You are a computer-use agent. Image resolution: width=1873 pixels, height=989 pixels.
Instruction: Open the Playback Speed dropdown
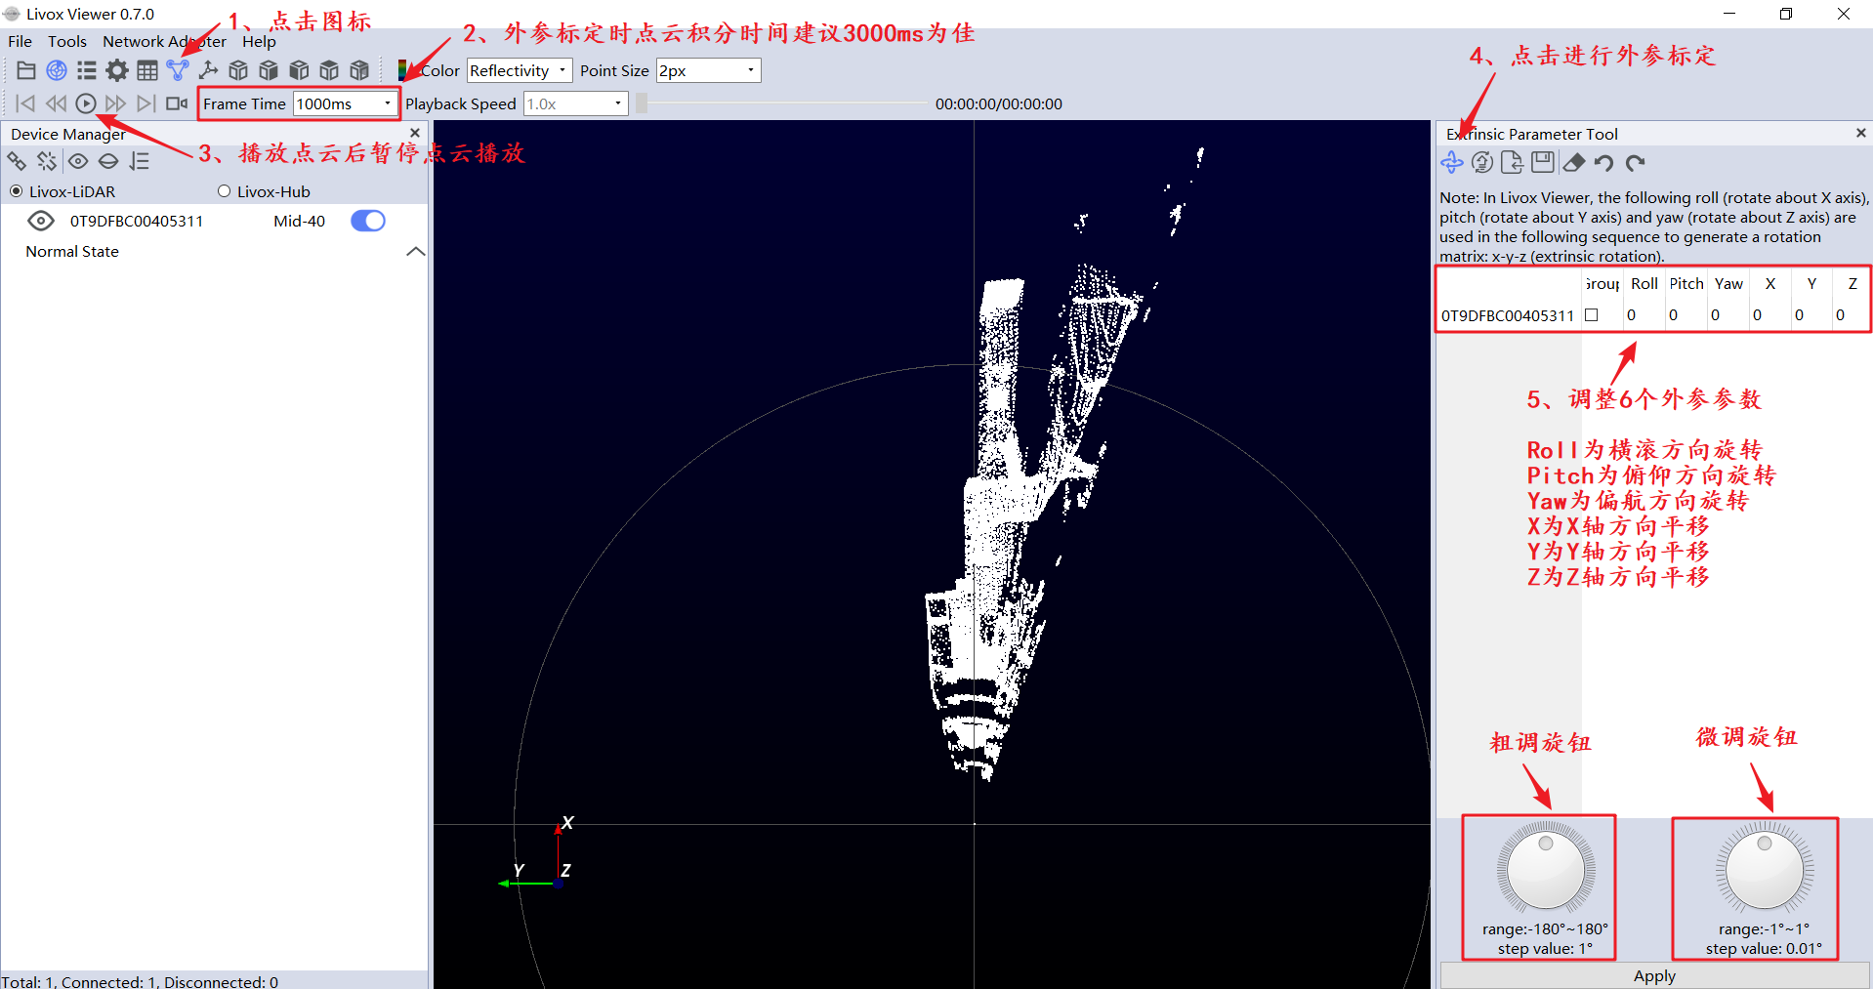pyautogui.click(x=576, y=103)
